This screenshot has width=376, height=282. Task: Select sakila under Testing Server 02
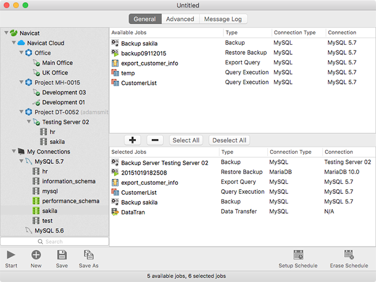pos(57,142)
